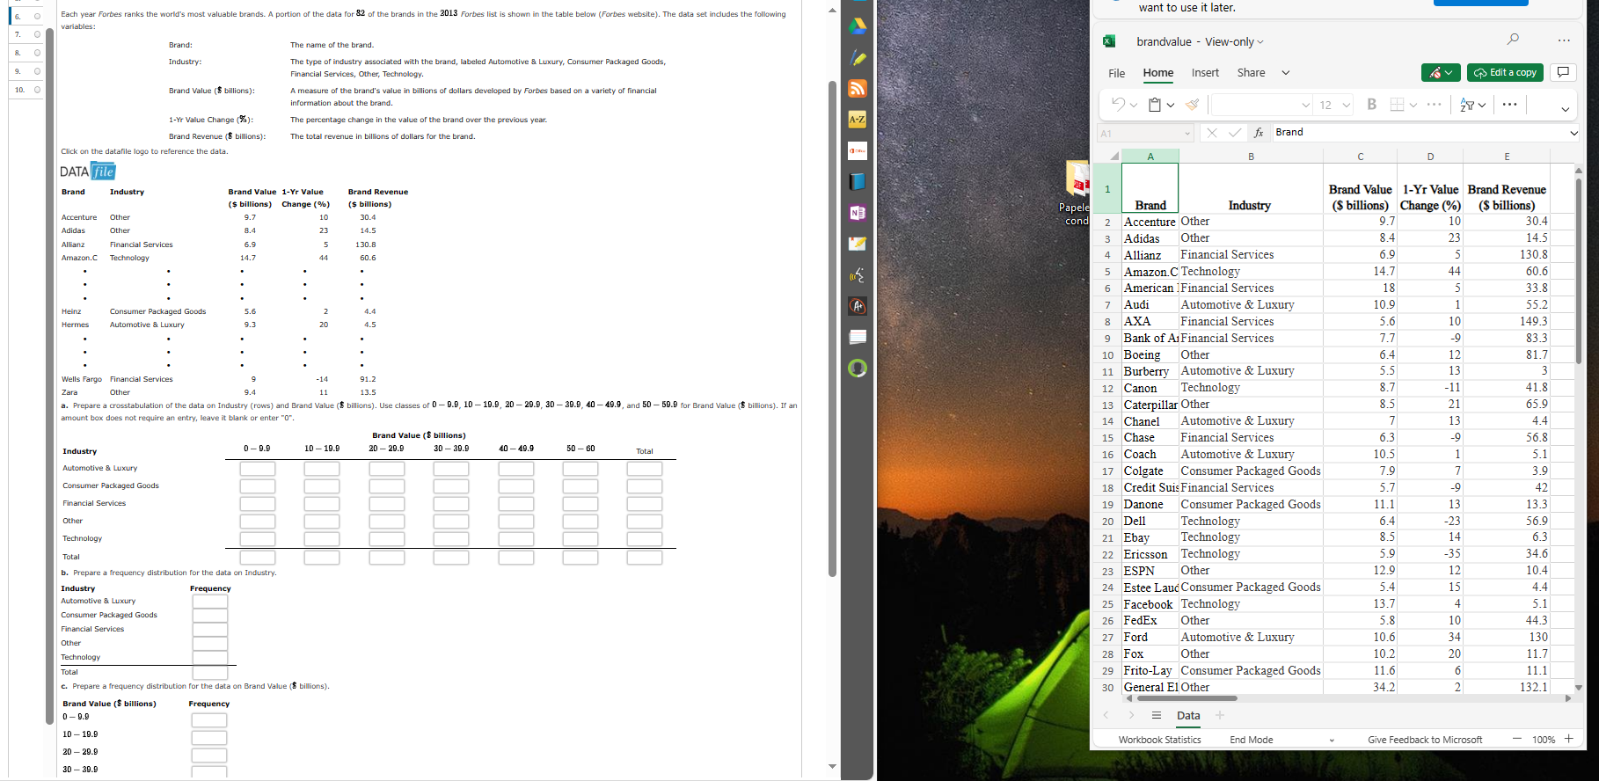This screenshot has width=1599, height=781.
Task: Select question 7 radio in sidebar
Action: [x=37, y=34]
